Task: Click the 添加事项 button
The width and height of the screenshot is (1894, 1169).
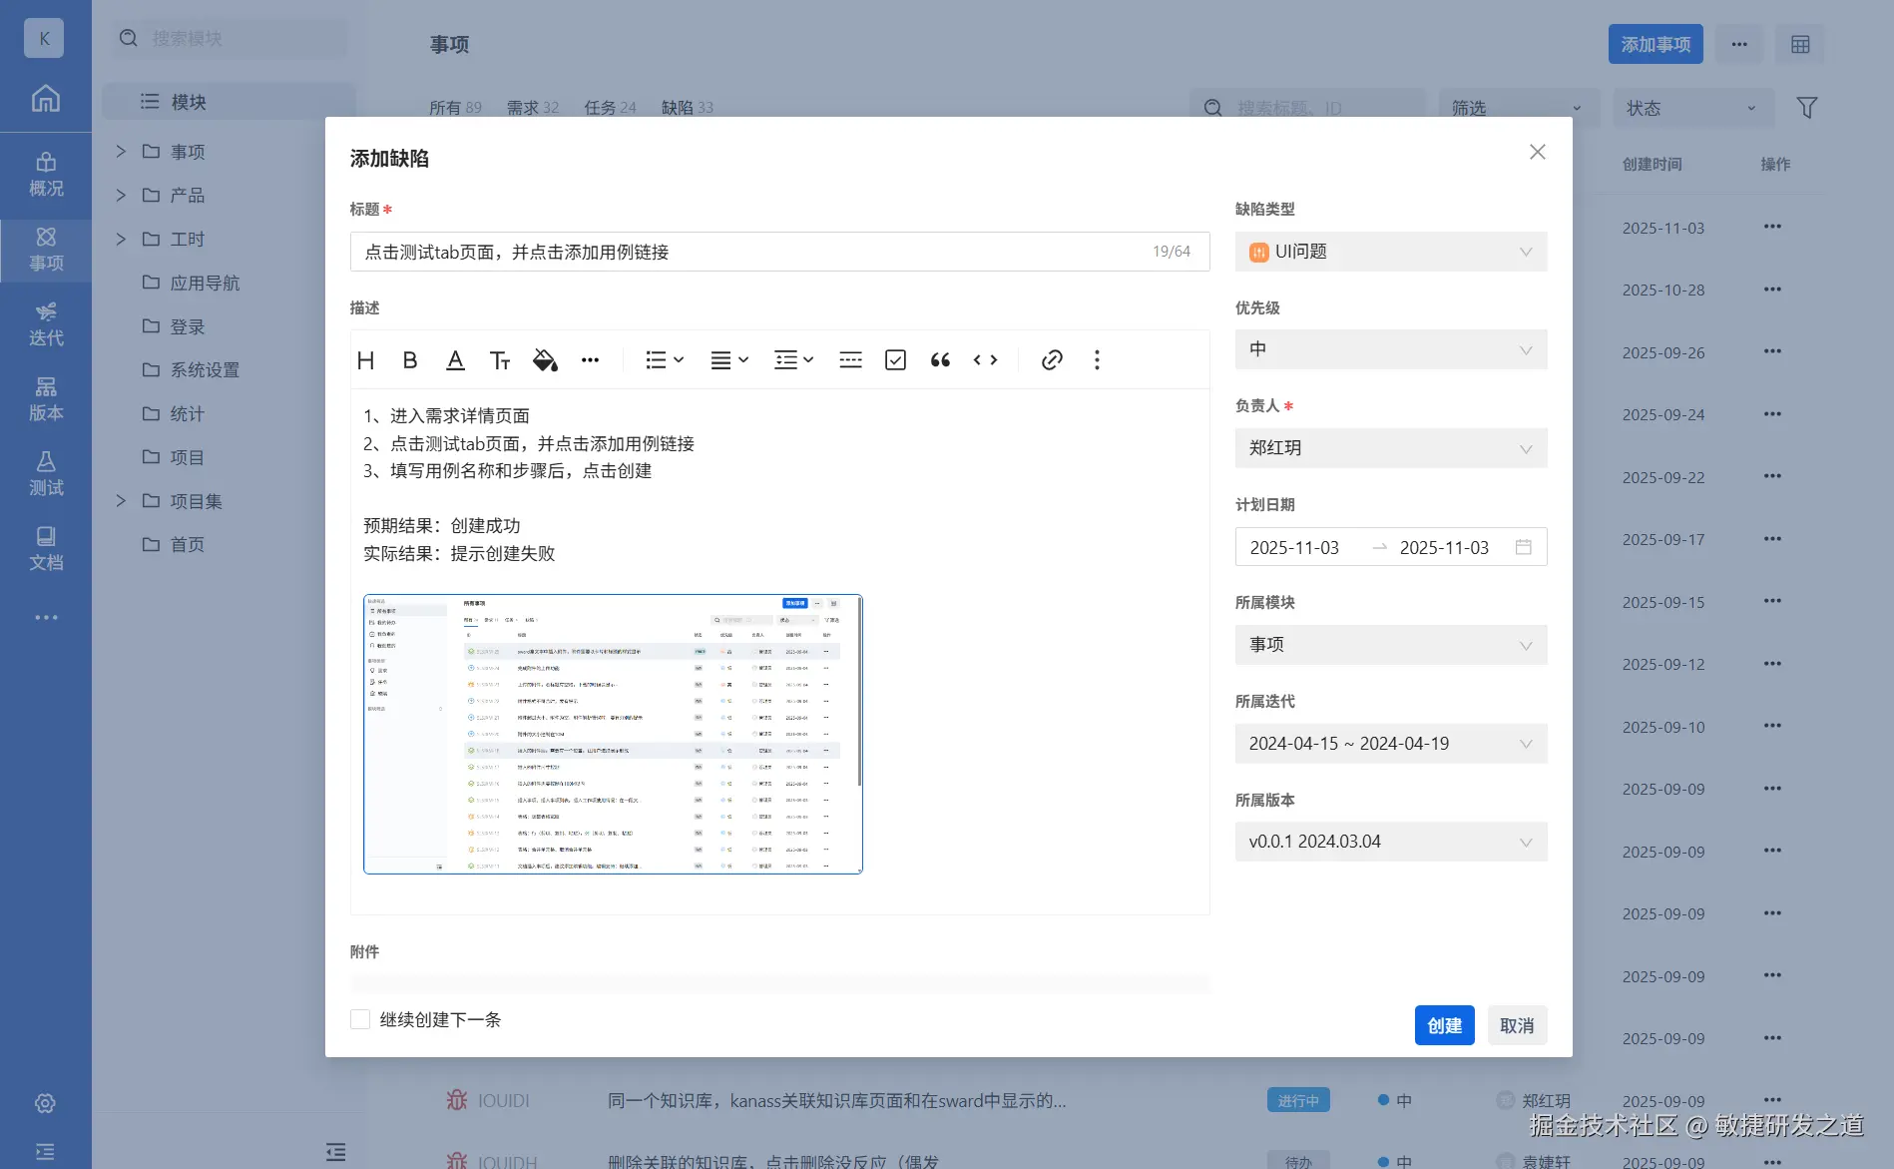Action: 1656,44
